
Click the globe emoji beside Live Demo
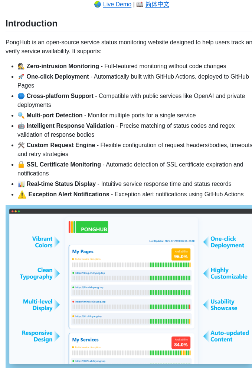[x=98, y=4]
